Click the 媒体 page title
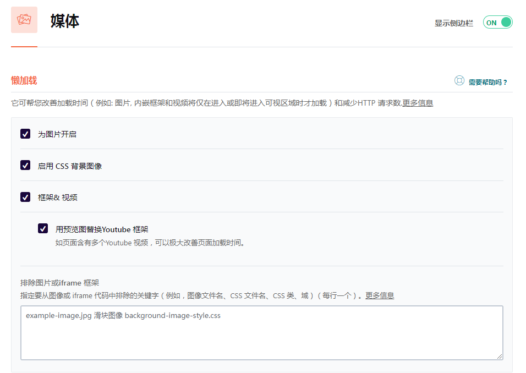Viewport: 526px width, 373px height. pyautogui.click(x=65, y=21)
